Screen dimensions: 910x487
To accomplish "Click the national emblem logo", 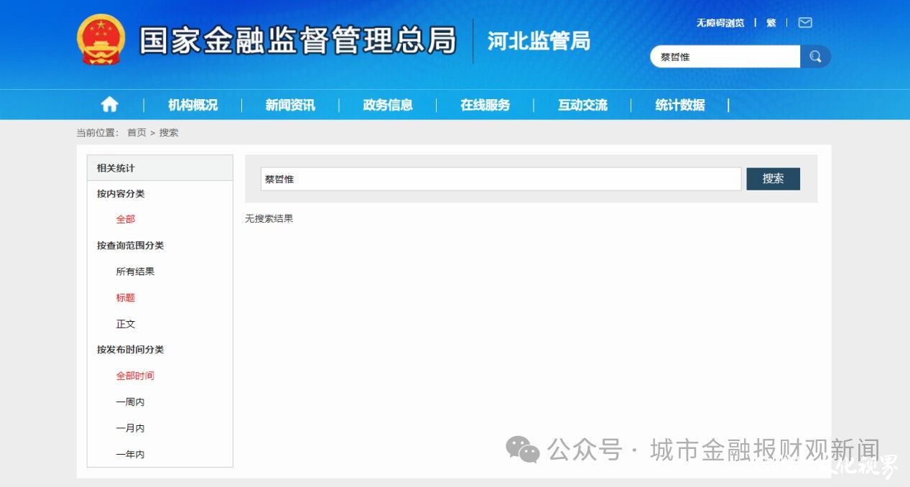I will (101, 40).
